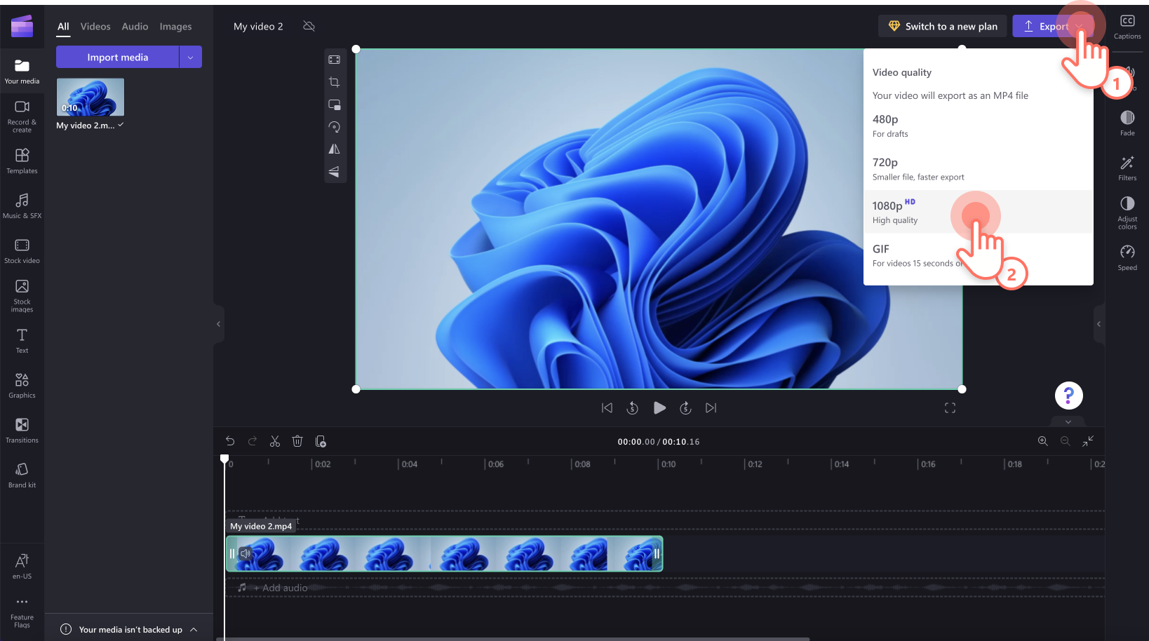Open the Captions panel
This screenshot has height=641, width=1149.
(x=1127, y=27)
